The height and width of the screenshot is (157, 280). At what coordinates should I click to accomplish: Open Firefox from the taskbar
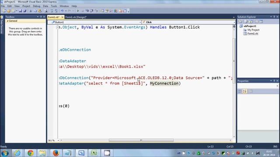pos(56,153)
